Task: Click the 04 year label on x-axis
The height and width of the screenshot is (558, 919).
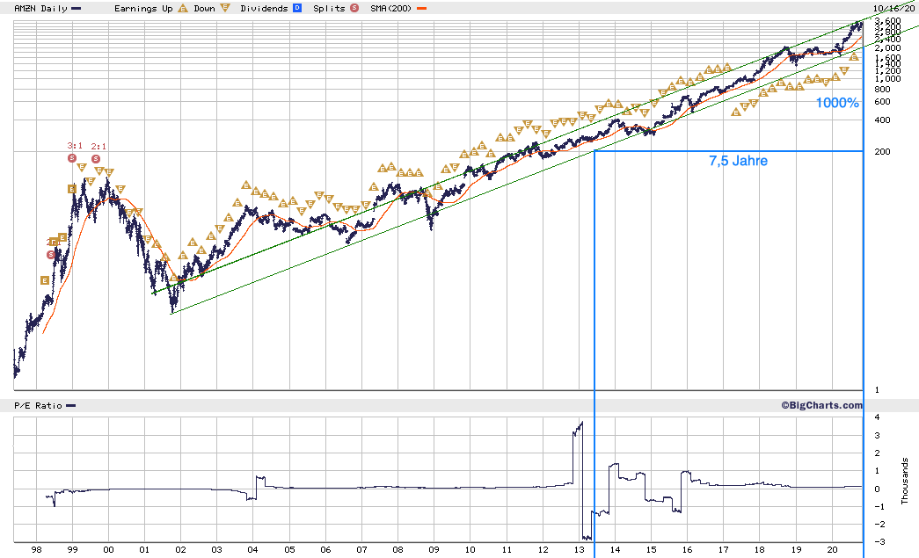Action: pos(252,550)
